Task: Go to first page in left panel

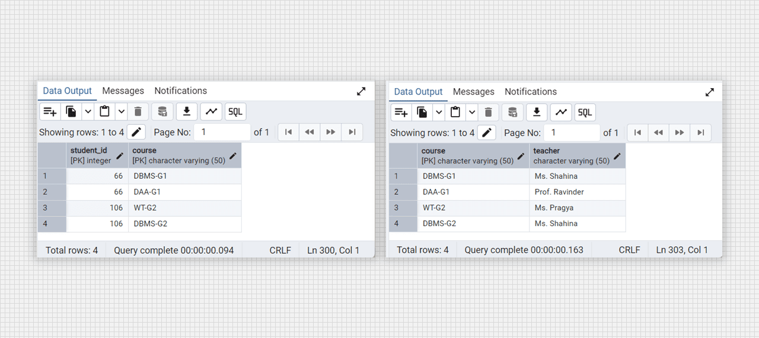Action: pos(288,132)
